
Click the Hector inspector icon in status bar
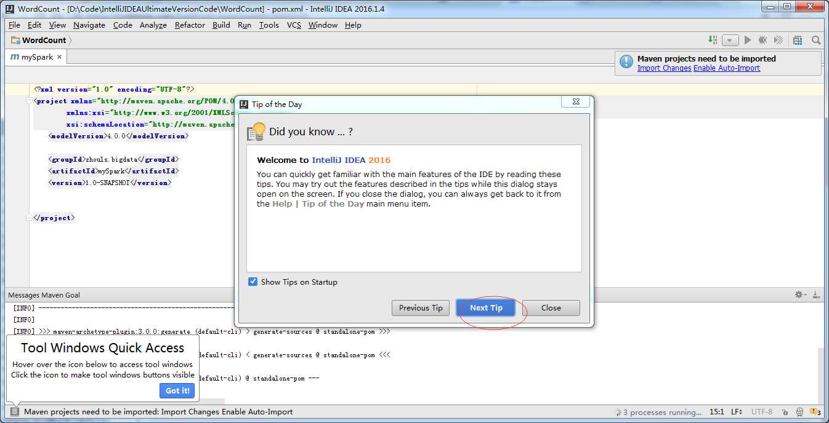[799, 412]
